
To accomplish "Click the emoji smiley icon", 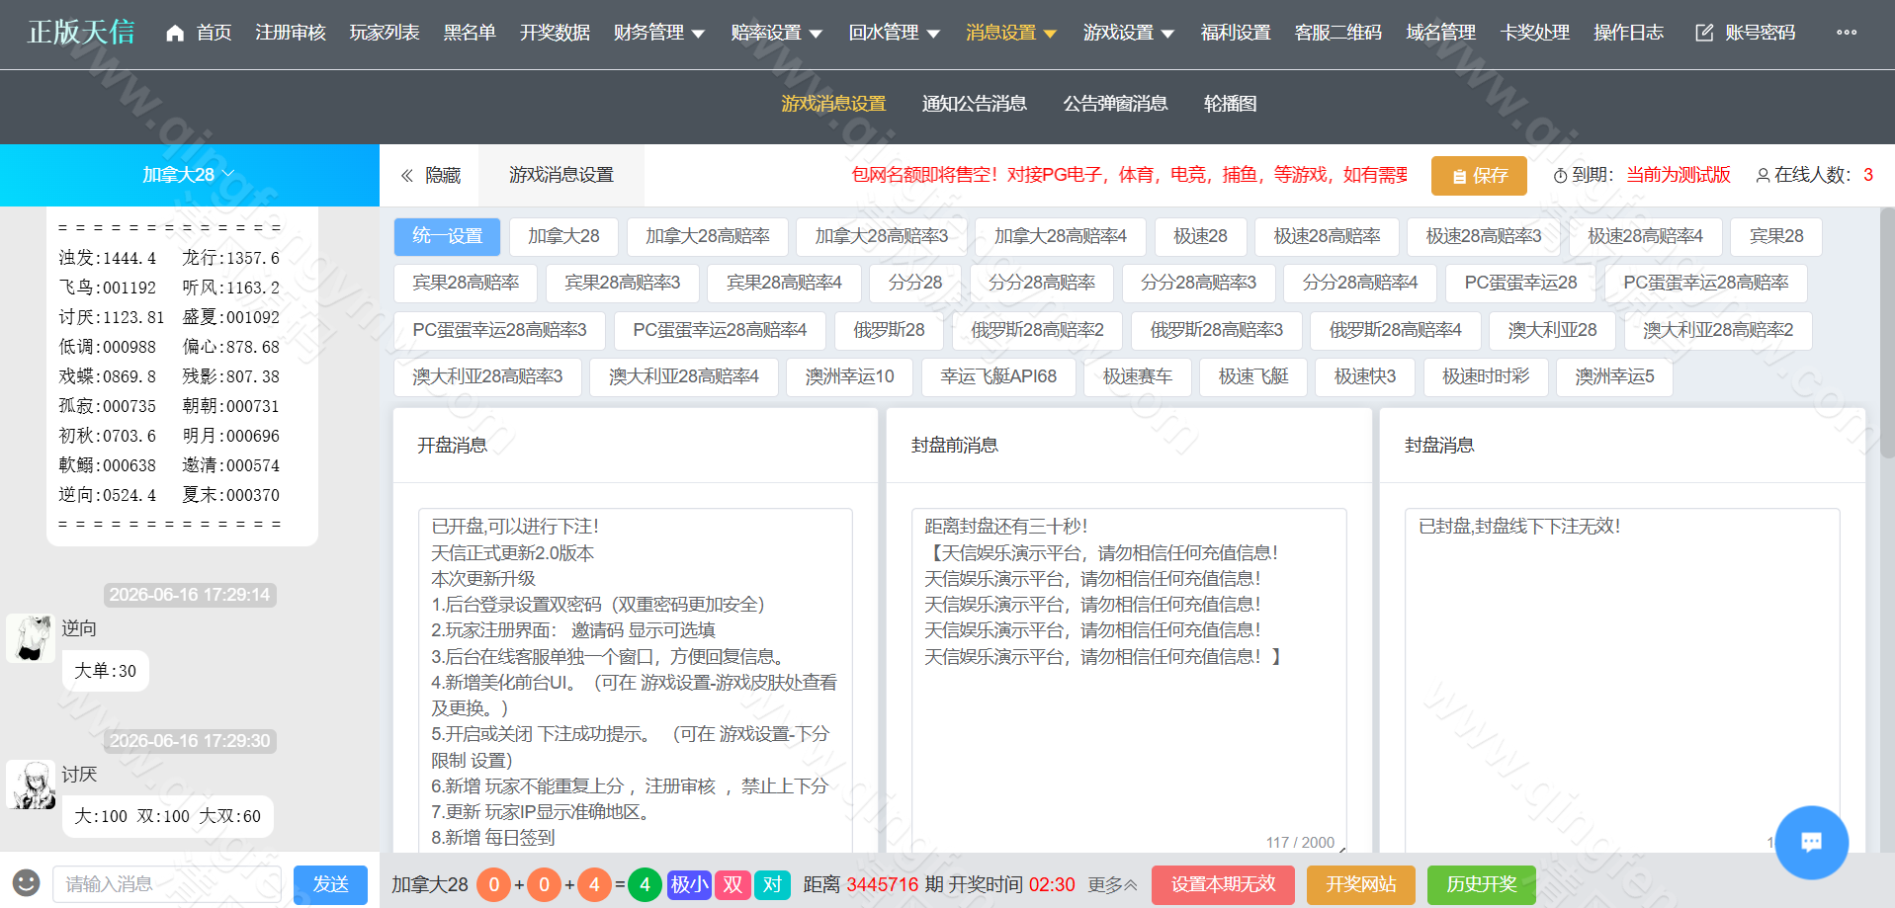I will 26,882.
